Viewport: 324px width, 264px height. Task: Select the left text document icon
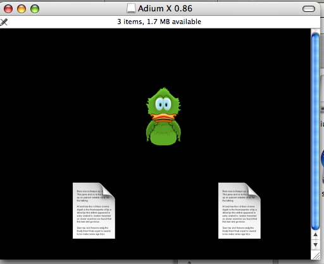point(94,211)
